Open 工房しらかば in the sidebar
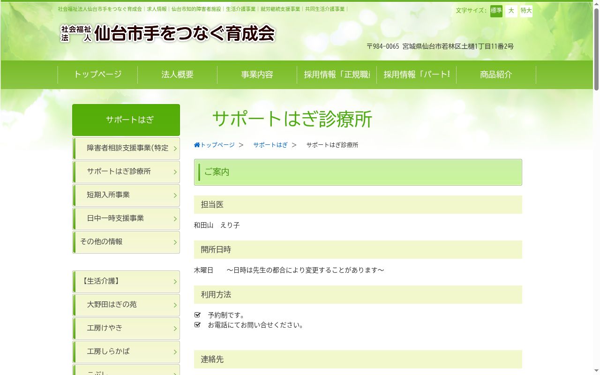Image resolution: width=600 pixels, height=375 pixels. point(126,352)
